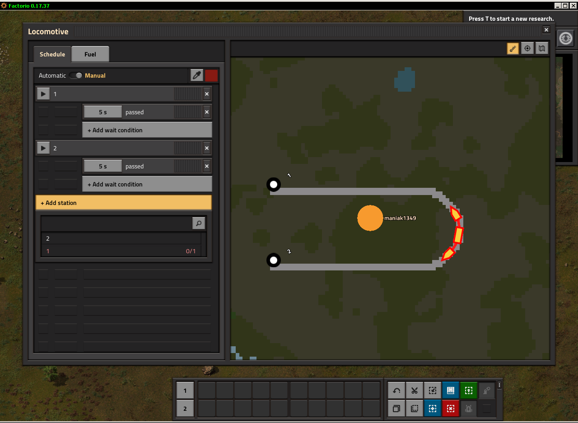Open the research technology gear icon
The width and height of the screenshot is (578, 423).
click(566, 38)
